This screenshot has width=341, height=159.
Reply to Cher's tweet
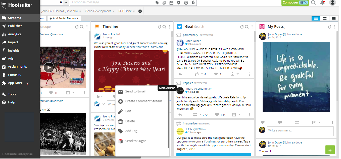(180, 74)
